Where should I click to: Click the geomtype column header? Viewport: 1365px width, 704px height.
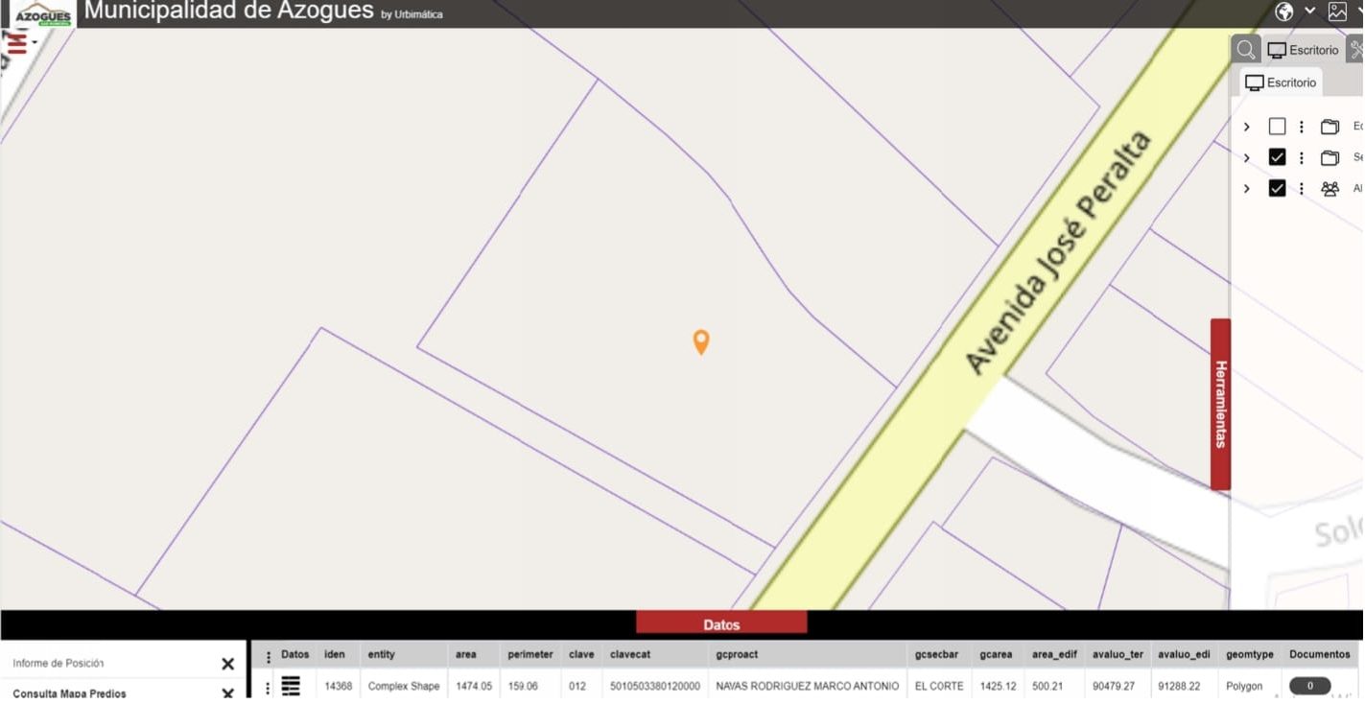[x=1250, y=654]
